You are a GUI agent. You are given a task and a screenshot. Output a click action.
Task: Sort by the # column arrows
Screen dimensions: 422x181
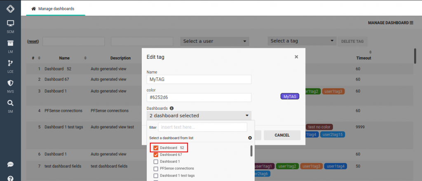pos(39,58)
